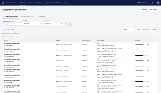Image resolution: width=161 pixels, height=93 pixels.
Task: Open the Rows per page dropdown
Action: coord(131,29)
